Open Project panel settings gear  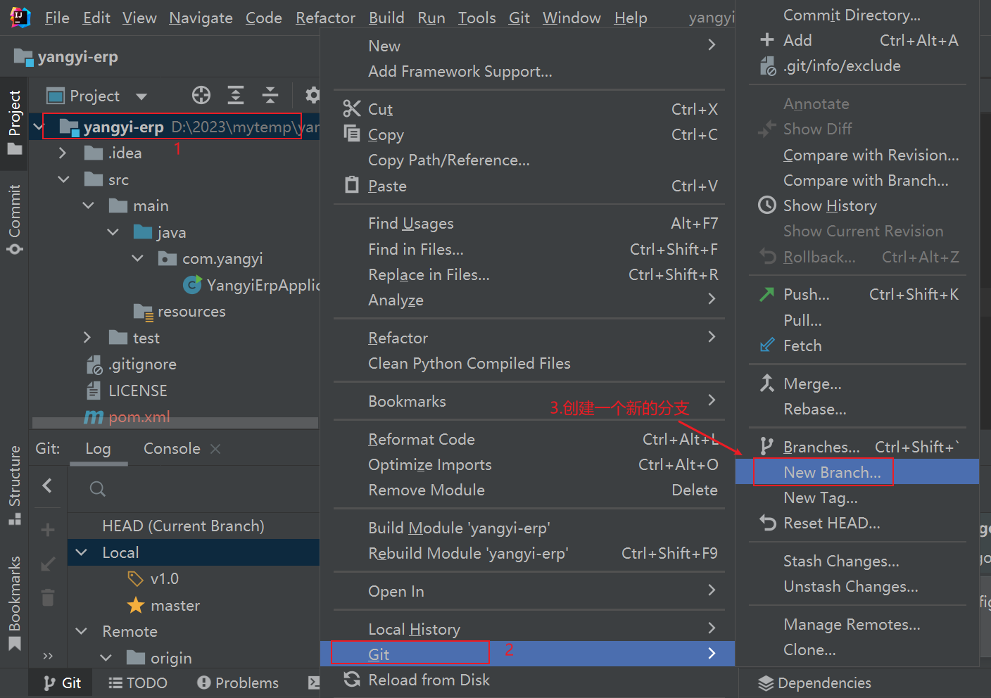coord(313,95)
